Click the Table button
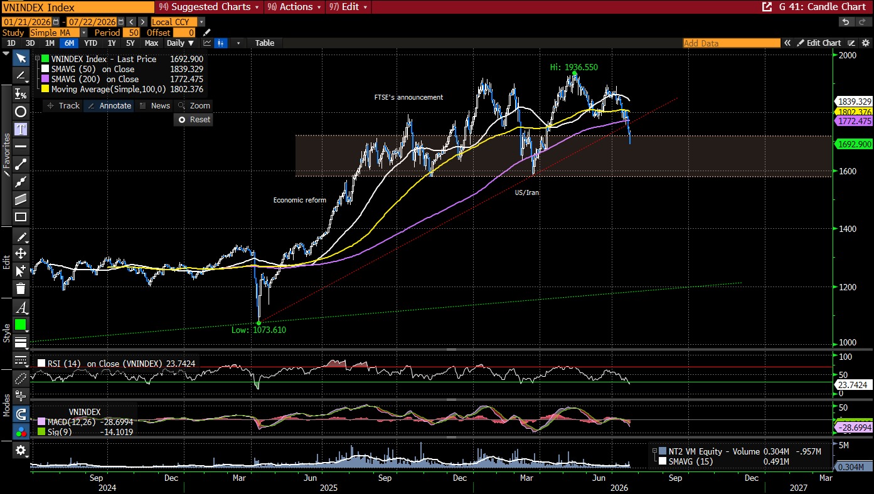This screenshot has width=874, height=494. pyautogui.click(x=265, y=43)
